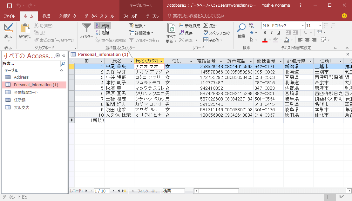Viewport: 352px width, 201px height.
Task: Open the フィールド ribbon tab
Action: (x=130, y=16)
